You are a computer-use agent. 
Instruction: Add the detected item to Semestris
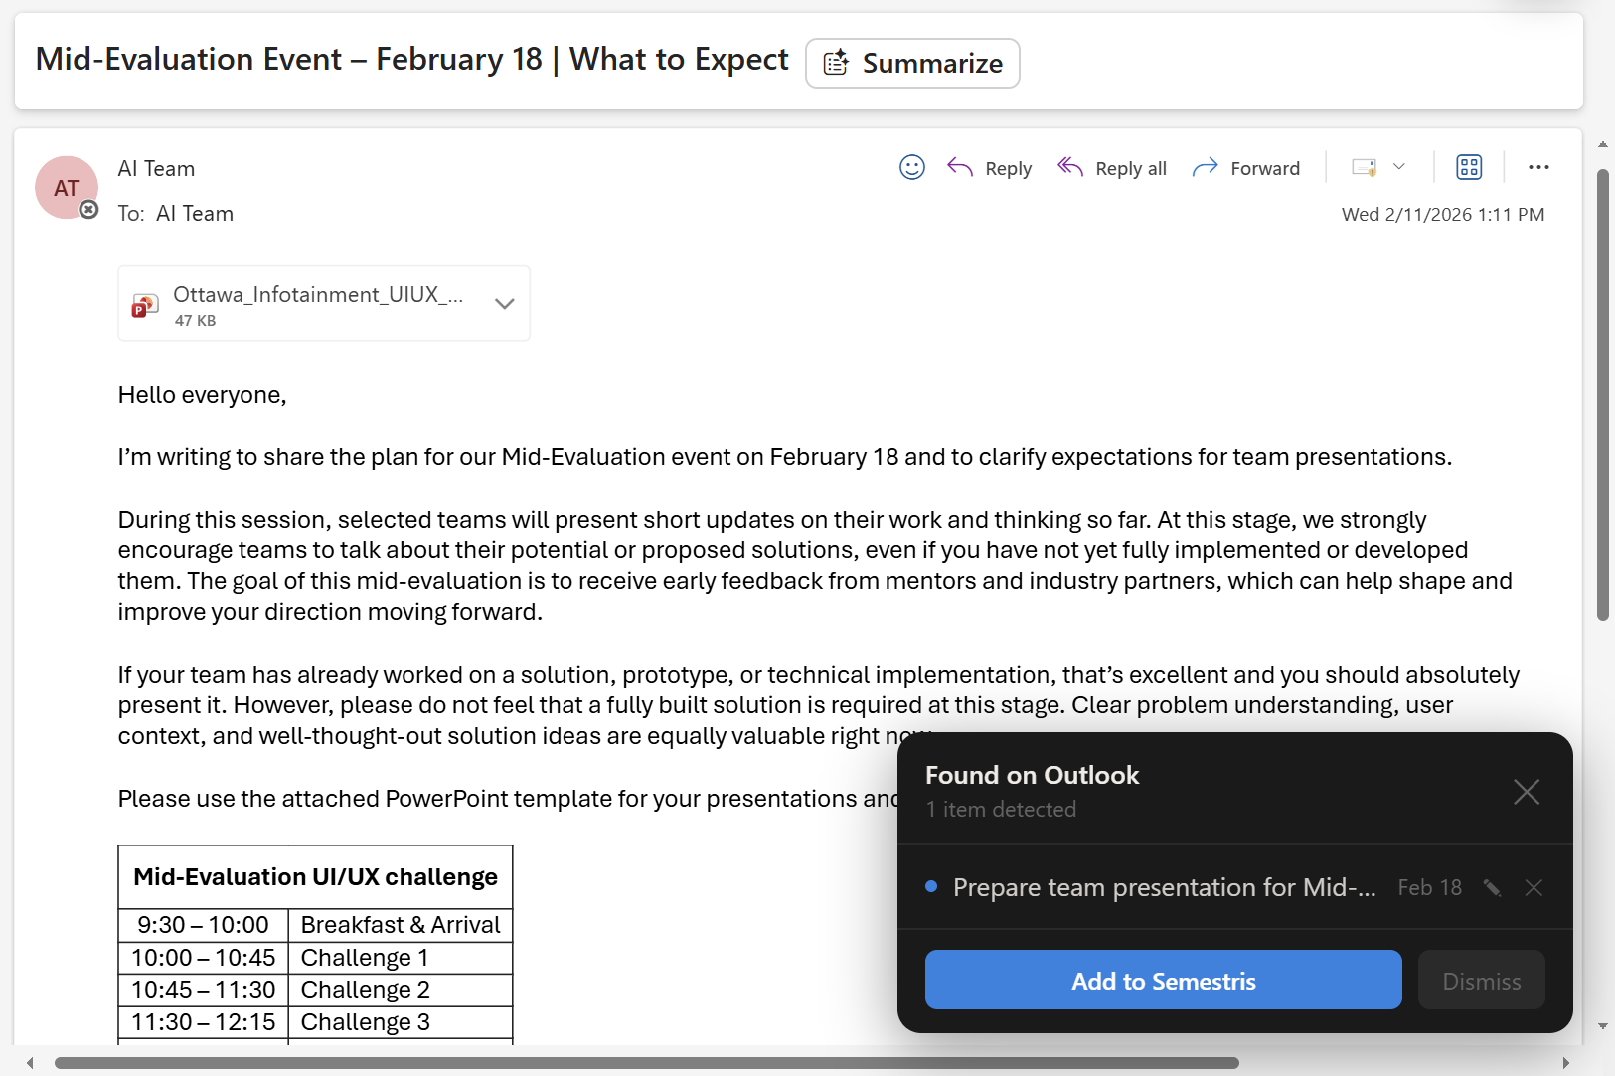click(x=1163, y=980)
